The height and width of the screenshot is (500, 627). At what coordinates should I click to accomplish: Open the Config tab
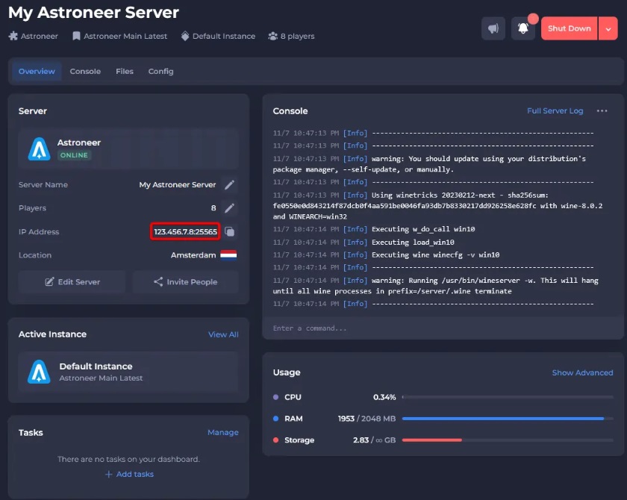click(160, 71)
